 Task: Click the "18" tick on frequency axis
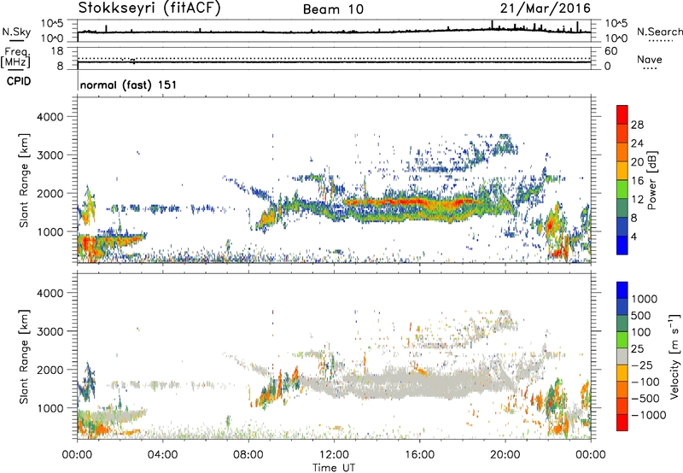click(x=57, y=51)
